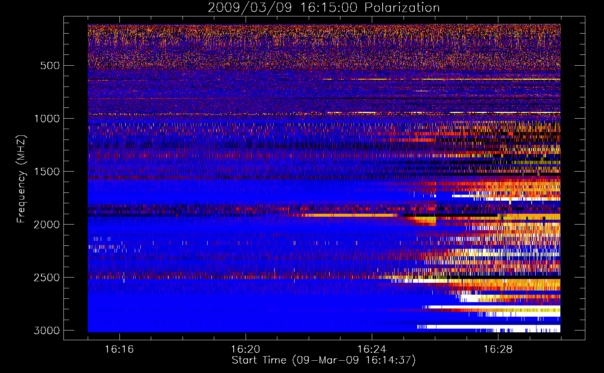Click the 'Frequency (MHZ)' axis label
This screenshot has height=373, width=604.
22,179
